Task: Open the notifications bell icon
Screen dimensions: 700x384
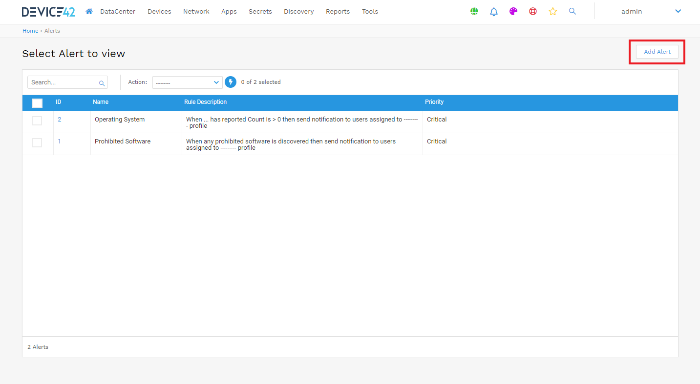Action: click(x=493, y=11)
